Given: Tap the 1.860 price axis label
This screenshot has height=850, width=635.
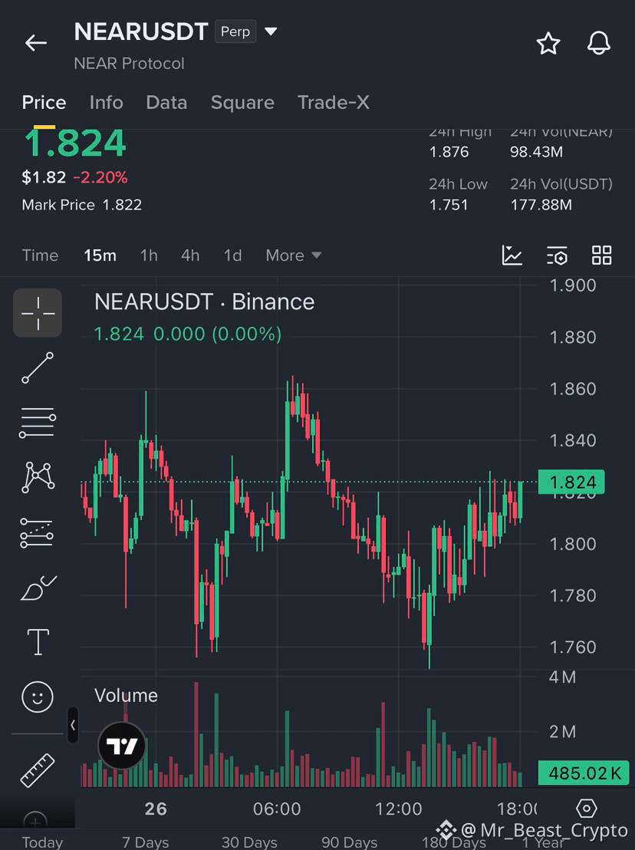Looking at the screenshot, I should pos(573,389).
